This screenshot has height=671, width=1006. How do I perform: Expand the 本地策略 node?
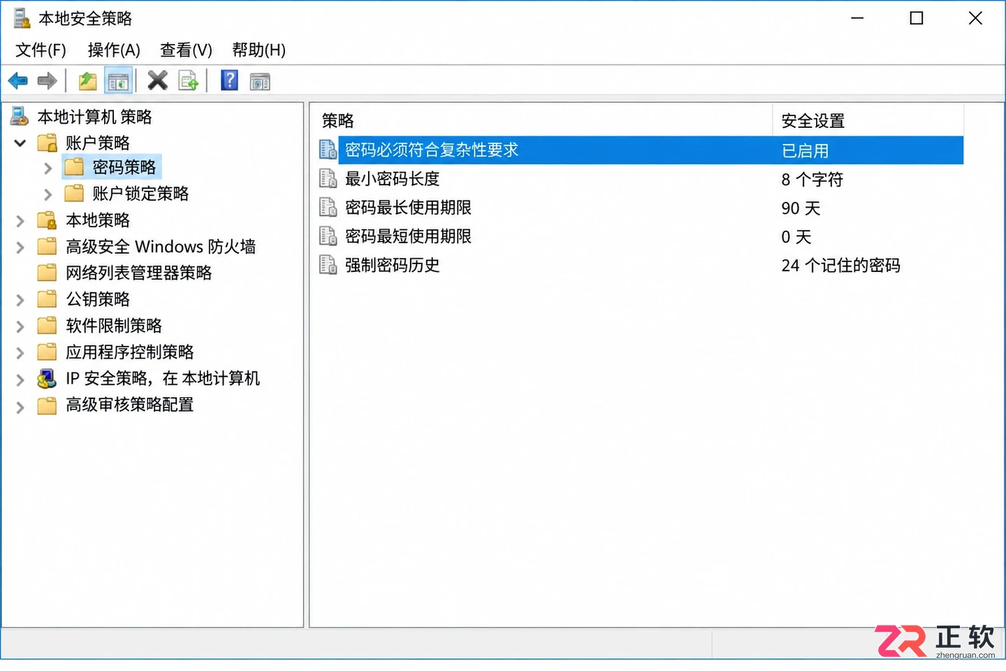[x=20, y=221]
